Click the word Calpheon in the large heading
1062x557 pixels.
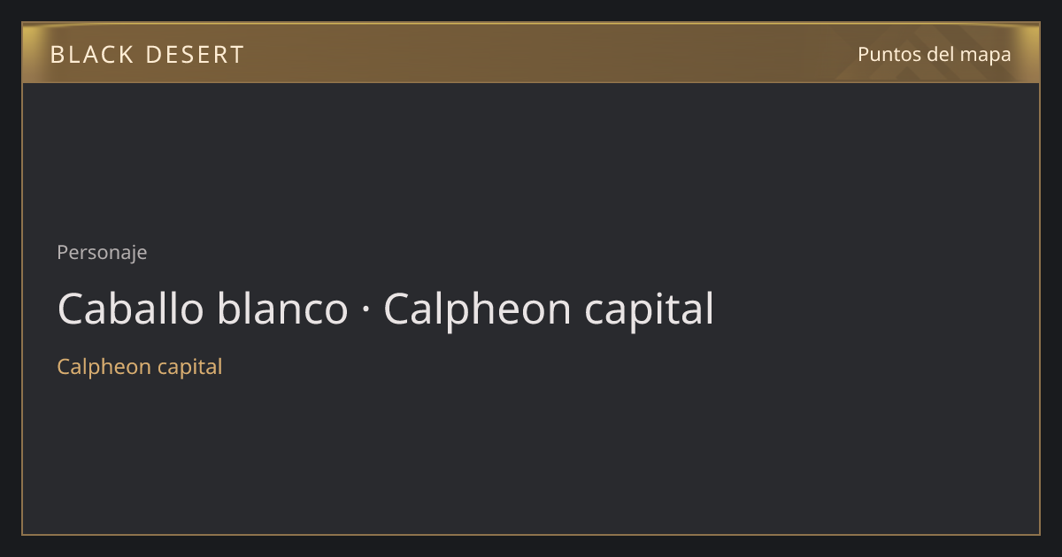477,311
